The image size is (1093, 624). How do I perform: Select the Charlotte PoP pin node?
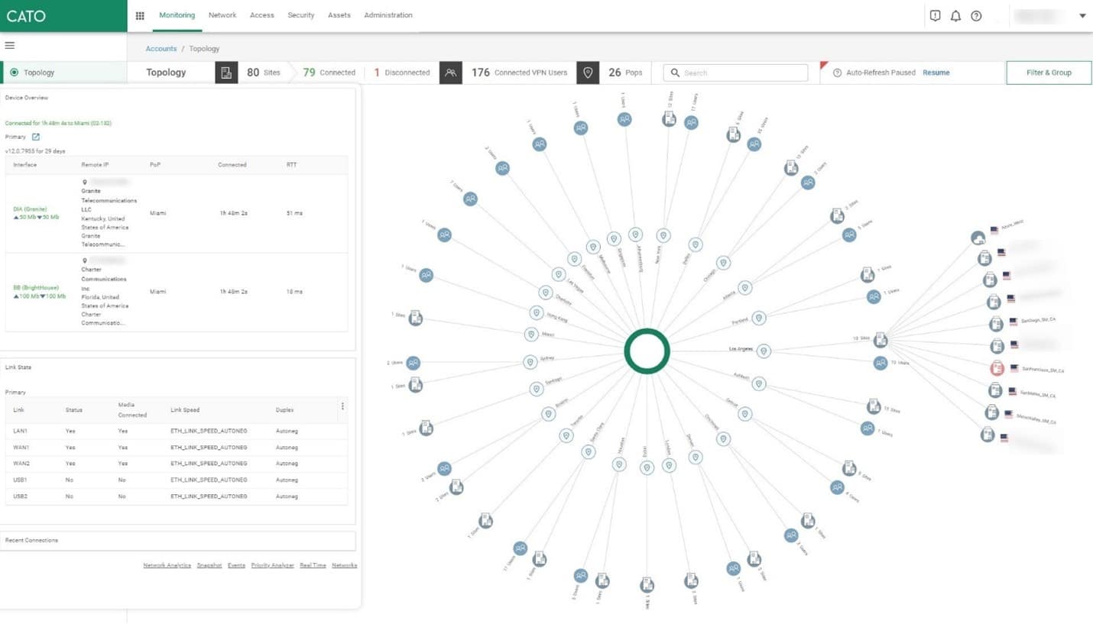click(x=545, y=292)
